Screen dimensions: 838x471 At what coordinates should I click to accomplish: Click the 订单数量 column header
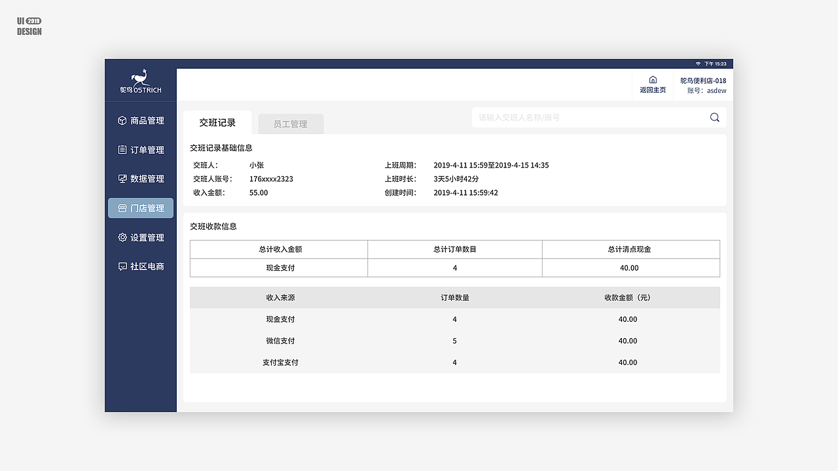click(455, 298)
